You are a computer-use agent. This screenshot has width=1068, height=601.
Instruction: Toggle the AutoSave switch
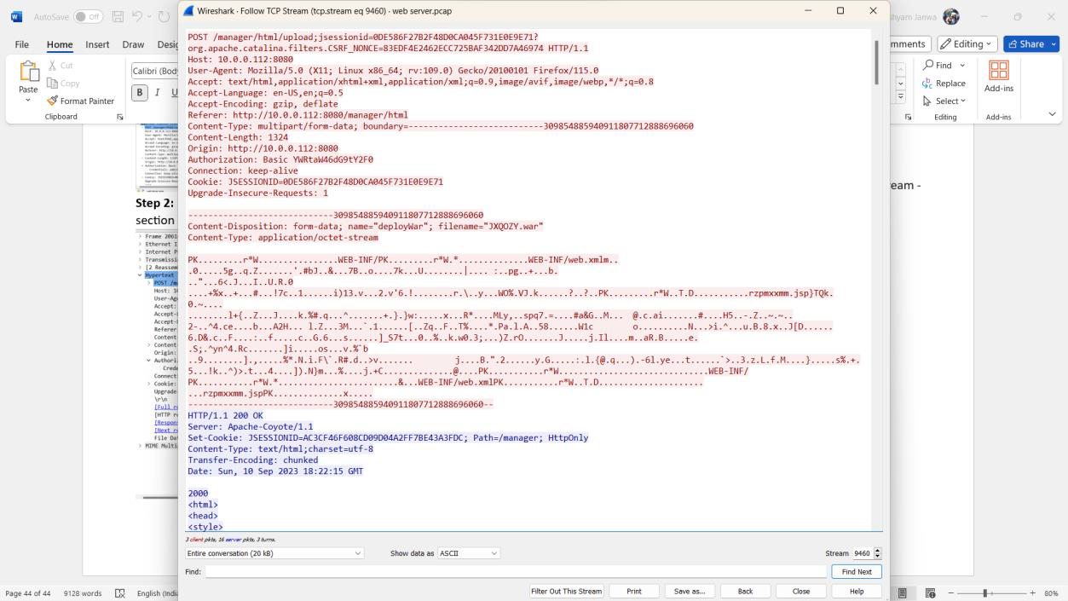88,17
